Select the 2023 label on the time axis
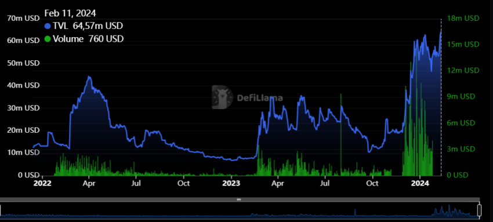The height and width of the screenshot is (222, 493). [231, 183]
